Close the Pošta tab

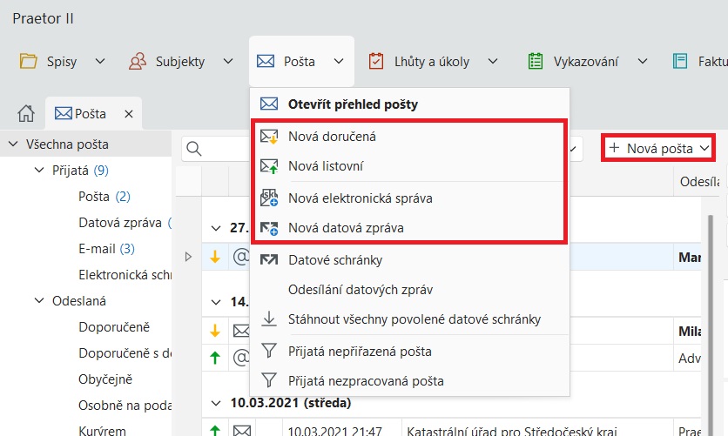tap(128, 114)
